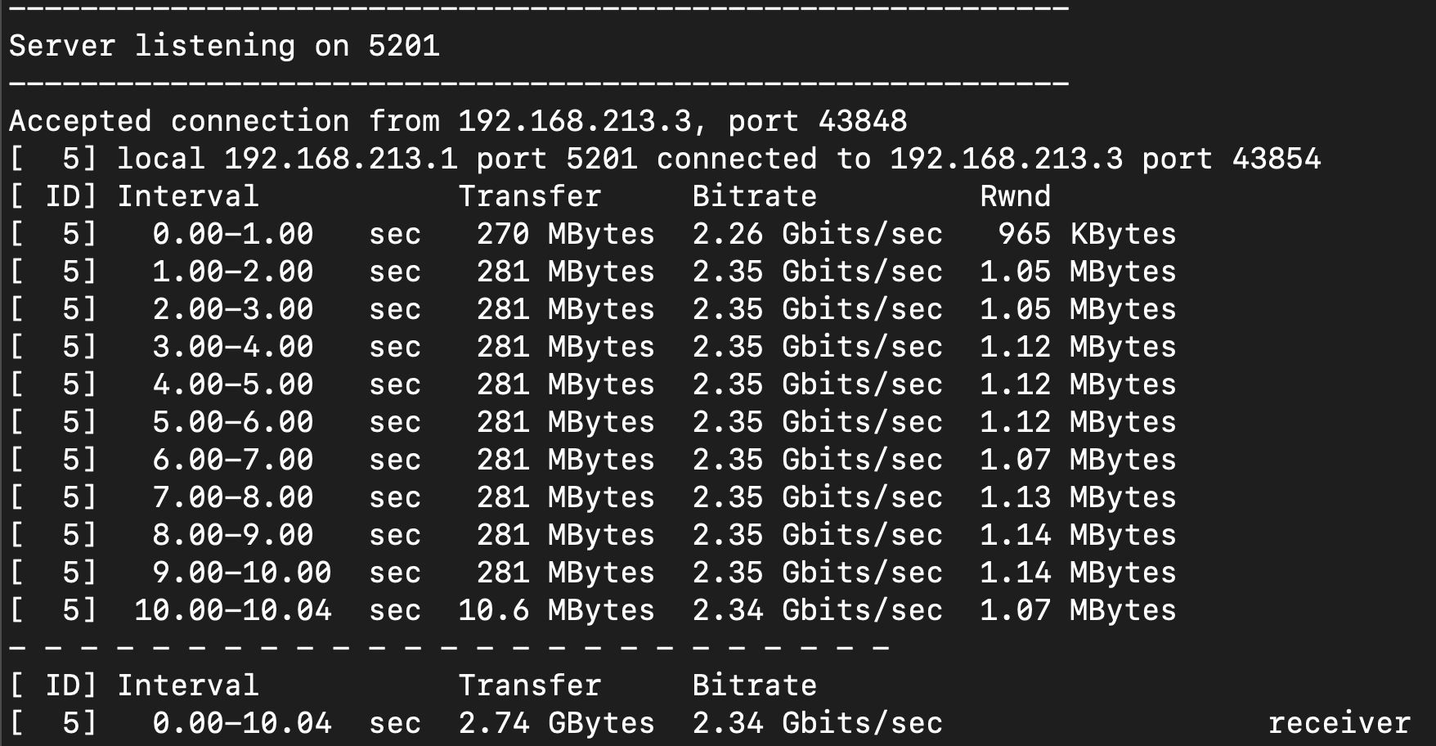
Task: Click the "270 MBytes" transfer value
Action: click(565, 234)
